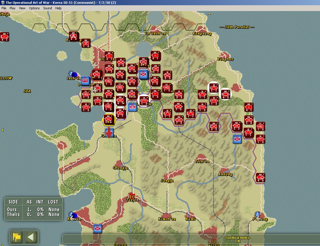Screen dimensions: 320x246
Task: Select the red artillery unit 5-2
Action: click(x=156, y=95)
